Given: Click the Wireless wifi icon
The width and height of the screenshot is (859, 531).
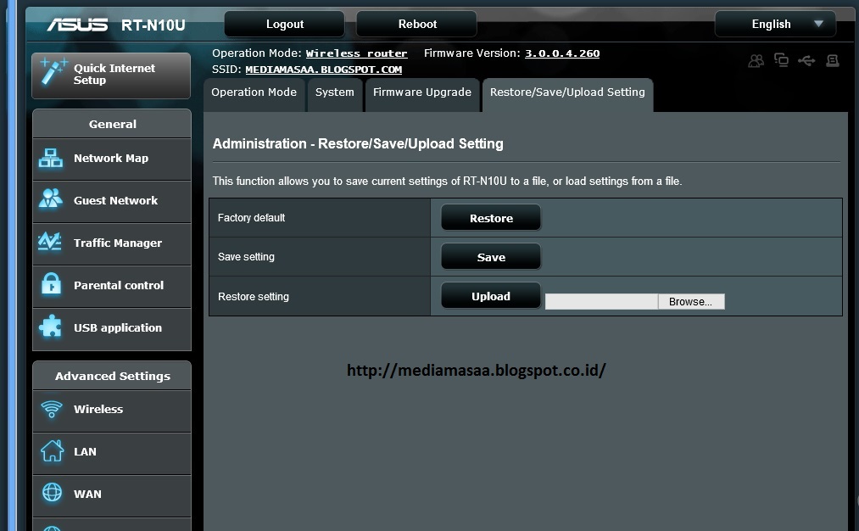Looking at the screenshot, I should tap(52, 409).
